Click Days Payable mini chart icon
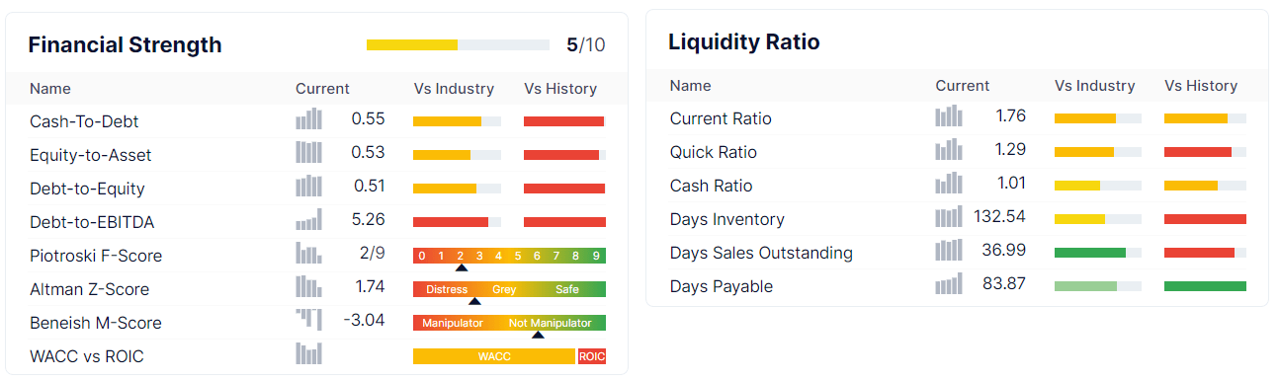 [949, 284]
